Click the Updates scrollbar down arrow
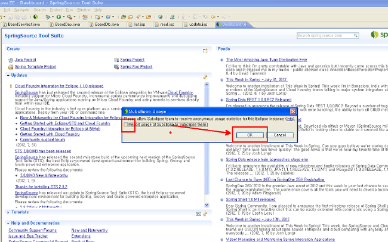The height and width of the screenshot is (242, 388). coord(207,205)
